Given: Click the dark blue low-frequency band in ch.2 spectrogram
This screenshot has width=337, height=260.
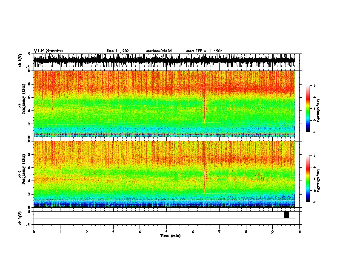Looking at the screenshot, I should point(164,204).
